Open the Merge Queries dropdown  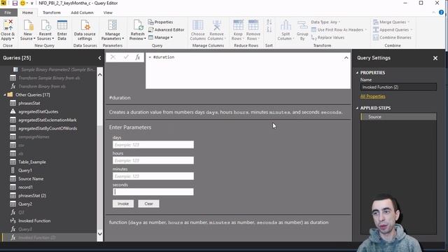[391, 22]
